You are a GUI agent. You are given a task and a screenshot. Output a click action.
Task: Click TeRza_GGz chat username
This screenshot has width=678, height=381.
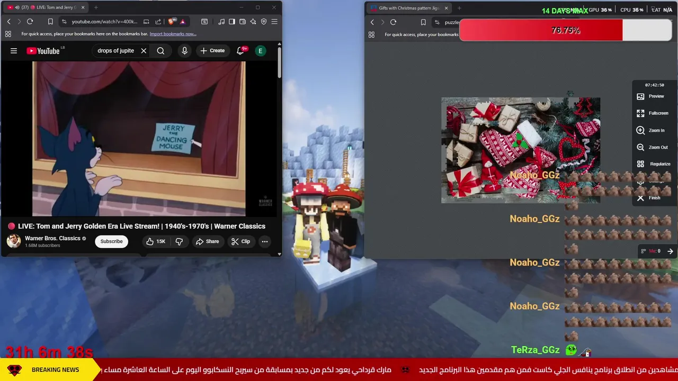tap(535, 350)
